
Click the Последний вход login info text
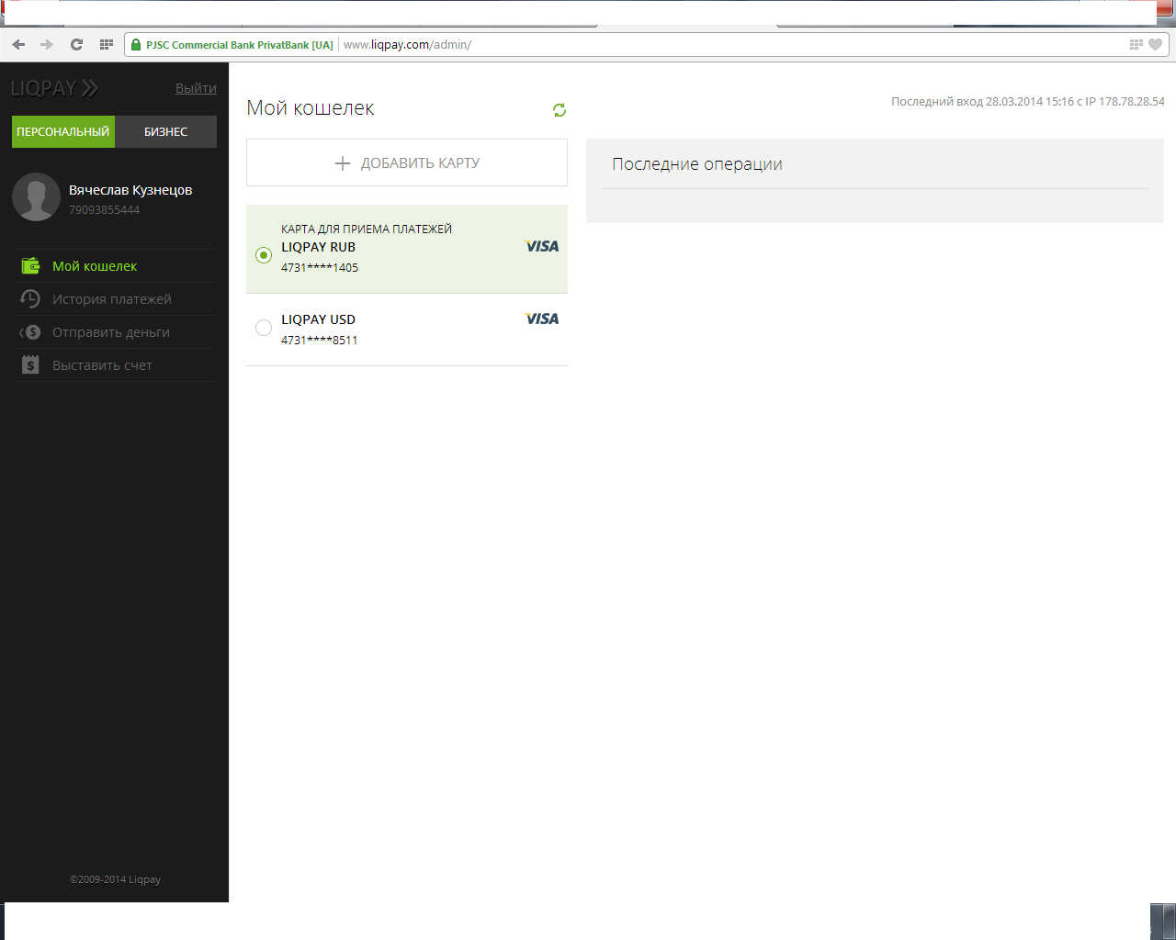pyautogui.click(x=1027, y=102)
